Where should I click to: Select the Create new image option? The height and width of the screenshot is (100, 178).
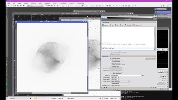pos(111,73)
